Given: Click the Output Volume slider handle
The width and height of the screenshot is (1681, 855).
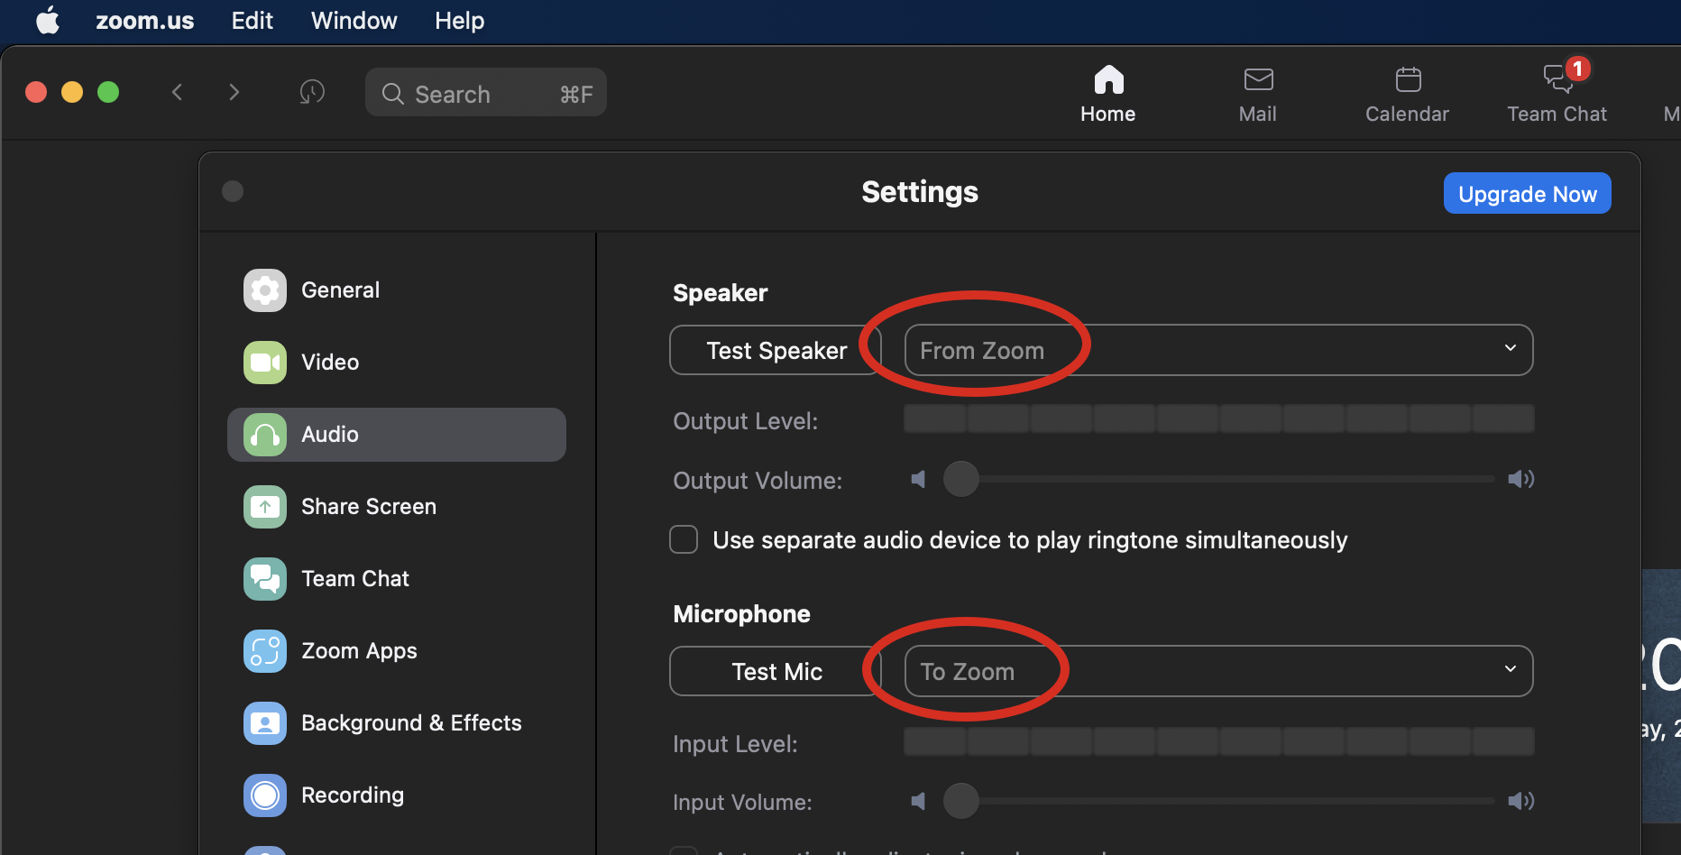Looking at the screenshot, I should click(960, 479).
